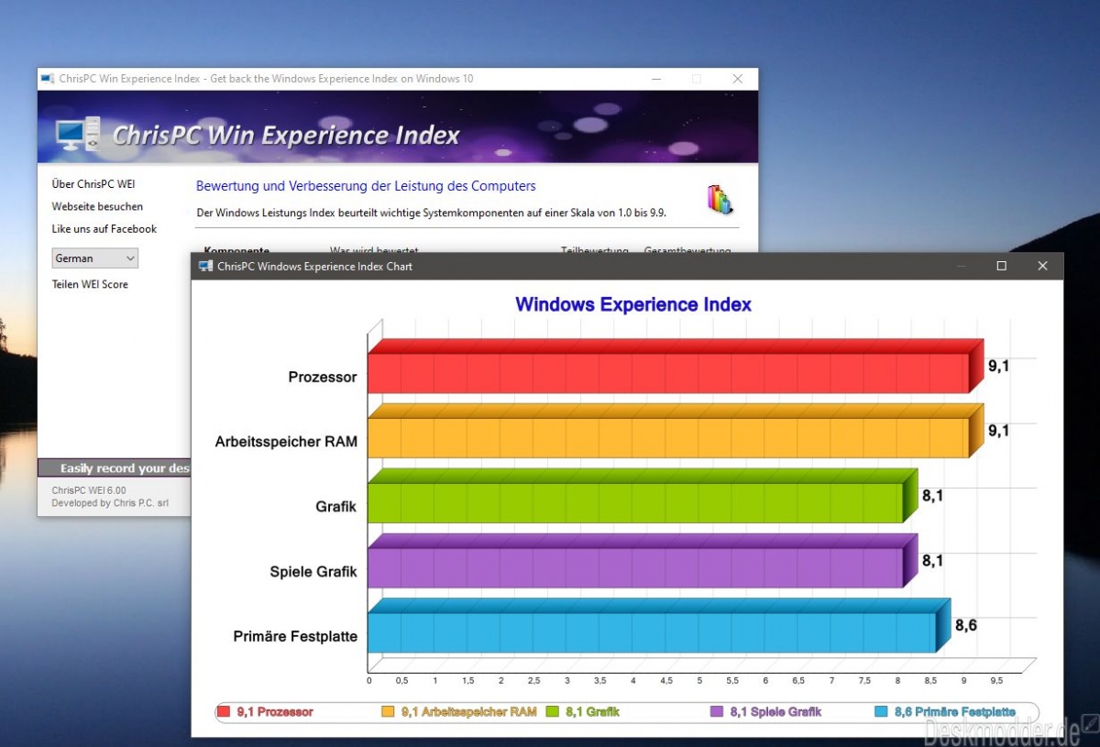Select the Like uns auf Facebook link
Viewport: 1100px width, 747px height.
coord(104,229)
